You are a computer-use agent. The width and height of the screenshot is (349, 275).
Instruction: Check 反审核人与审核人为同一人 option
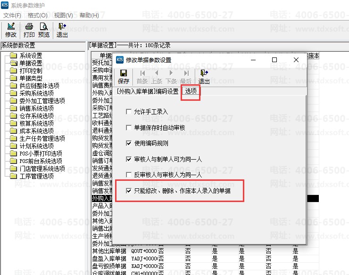(x=128, y=175)
